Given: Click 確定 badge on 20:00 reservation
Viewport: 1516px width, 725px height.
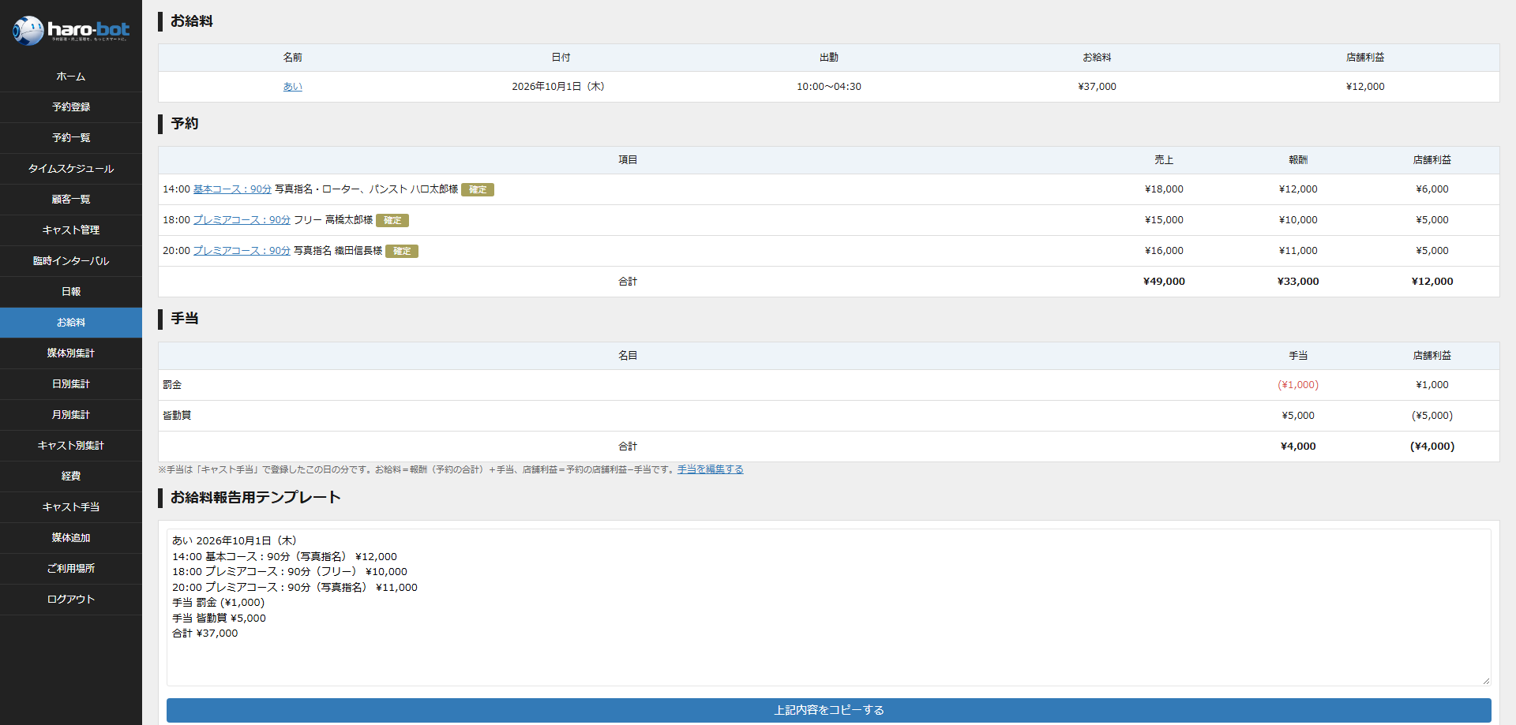Looking at the screenshot, I should click(x=402, y=251).
